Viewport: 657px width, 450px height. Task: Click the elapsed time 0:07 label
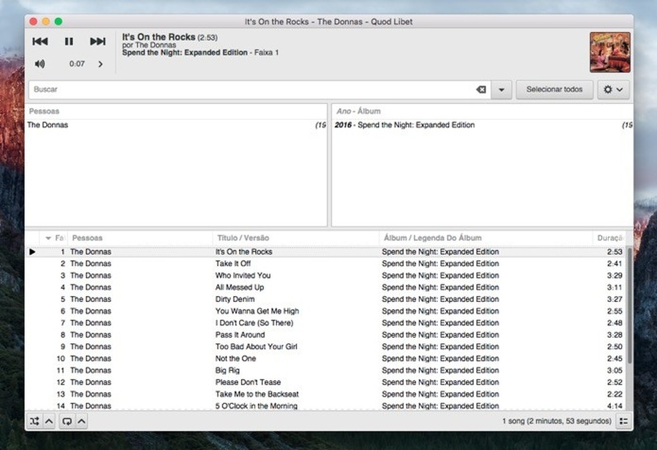(x=77, y=63)
